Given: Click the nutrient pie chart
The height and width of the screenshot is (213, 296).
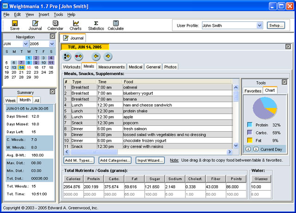Looking at the screenshot, I should tap(265, 108).
